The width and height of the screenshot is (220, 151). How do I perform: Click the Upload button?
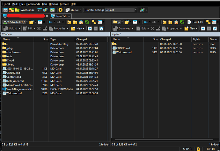[x=13, y=28]
